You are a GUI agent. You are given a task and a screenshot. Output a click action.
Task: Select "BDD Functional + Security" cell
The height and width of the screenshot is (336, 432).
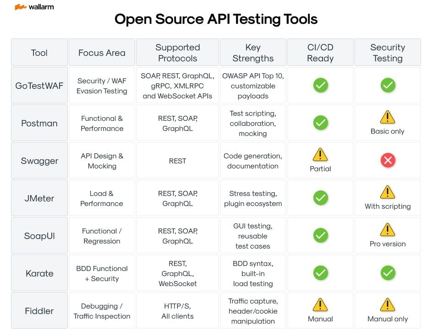(x=102, y=273)
